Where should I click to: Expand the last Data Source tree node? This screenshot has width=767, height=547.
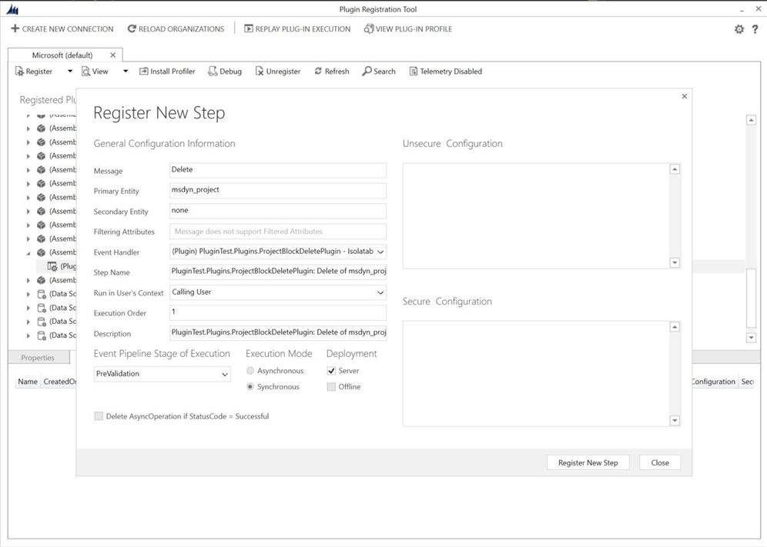[28, 335]
